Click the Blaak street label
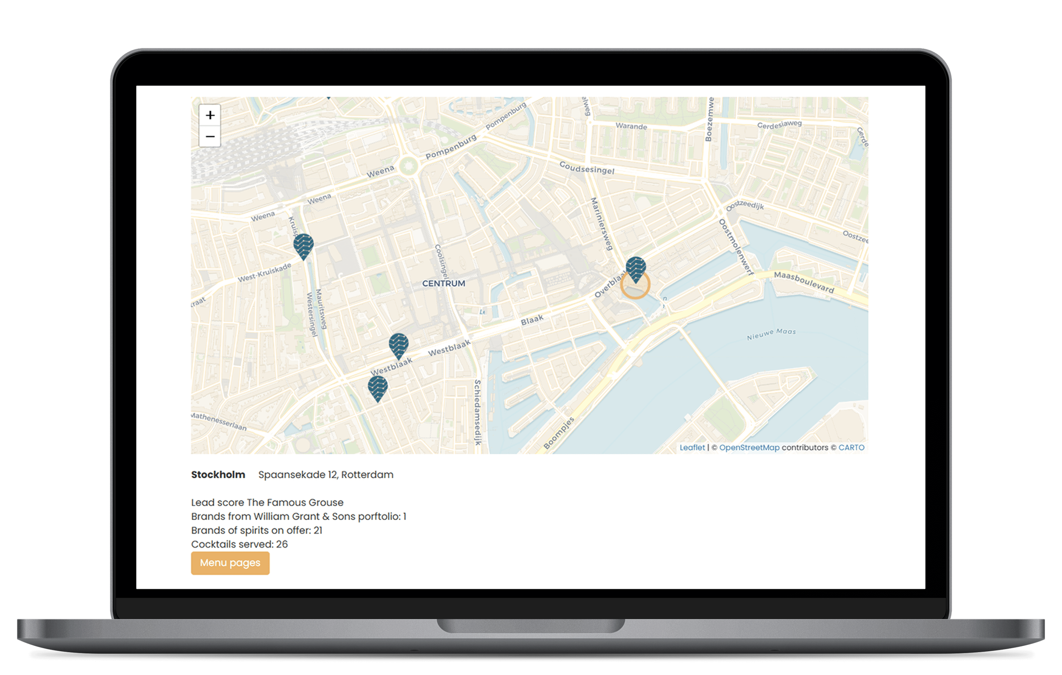The height and width of the screenshot is (675, 1062). (532, 321)
